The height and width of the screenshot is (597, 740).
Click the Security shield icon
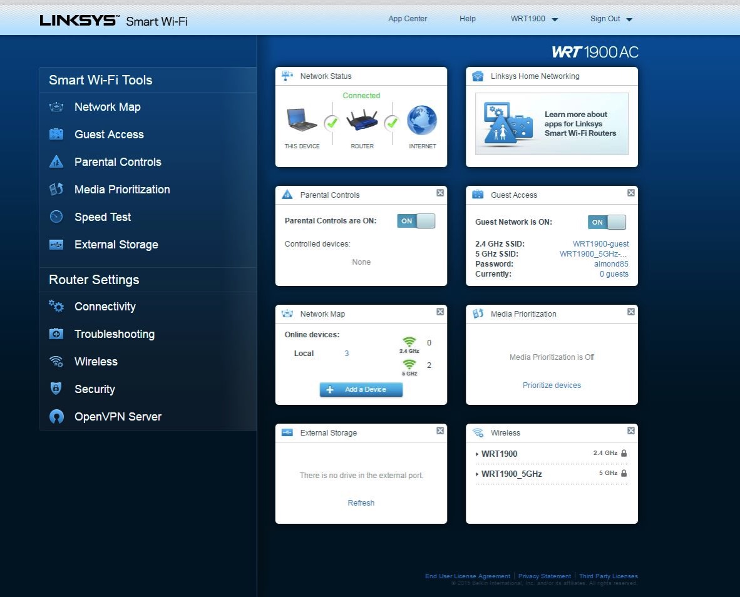(x=56, y=388)
